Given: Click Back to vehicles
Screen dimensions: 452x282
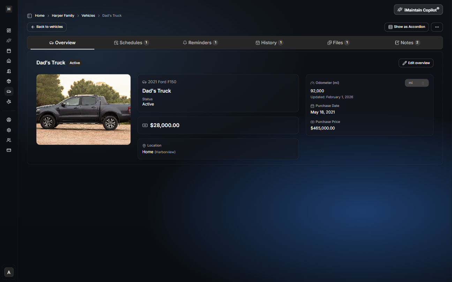Looking at the screenshot, I should tap(46, 27).
